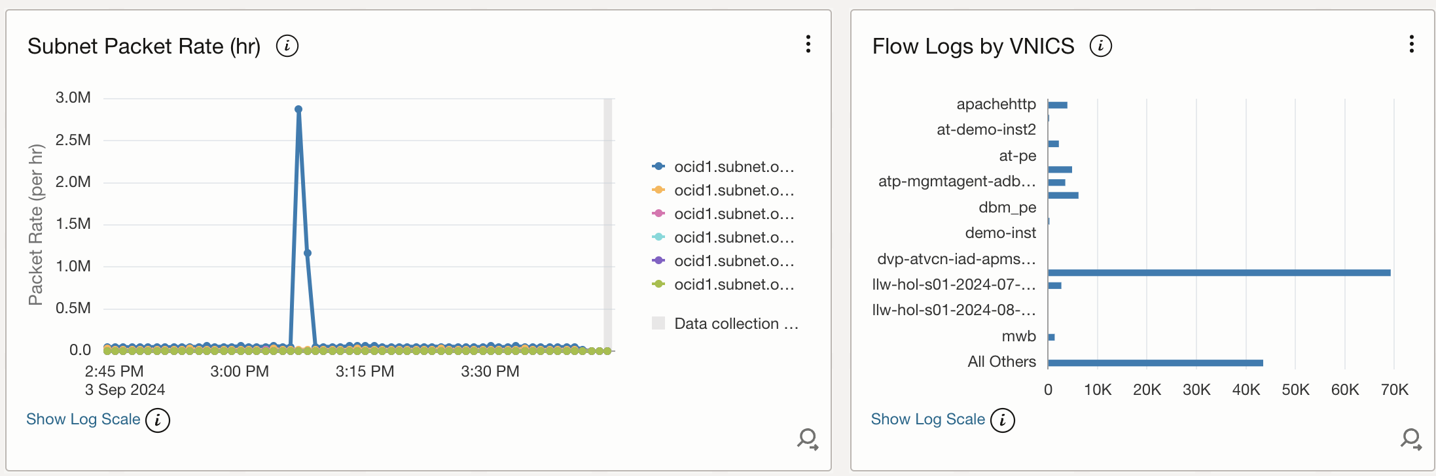The image size is (1436, 476).
Task: Click the longest bar near 70K
Action: (x=1217, y=273)
